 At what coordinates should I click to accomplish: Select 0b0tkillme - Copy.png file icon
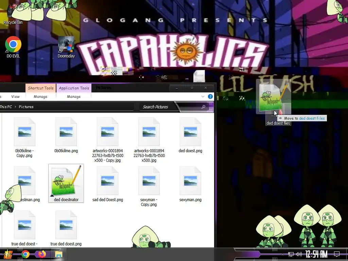tap(24, 132)
